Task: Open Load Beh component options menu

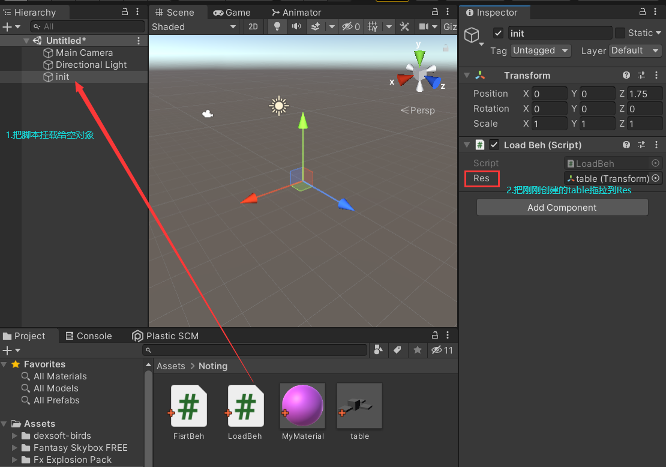Action: (x=656, y=145)
